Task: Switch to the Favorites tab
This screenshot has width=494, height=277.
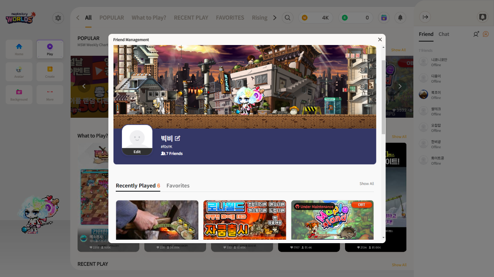Action: [x=178, y=185]
